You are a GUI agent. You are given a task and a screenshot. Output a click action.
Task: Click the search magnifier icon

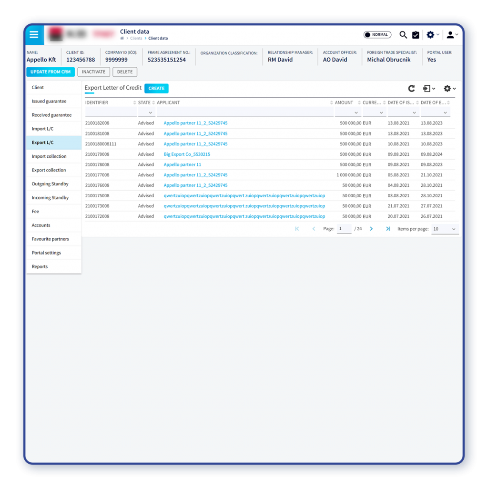pyautogui.click(x=403, y=35)
